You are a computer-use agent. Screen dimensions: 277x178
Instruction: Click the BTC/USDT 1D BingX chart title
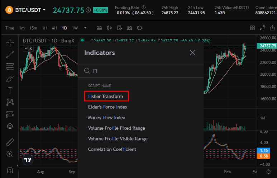tap(49, 41)
